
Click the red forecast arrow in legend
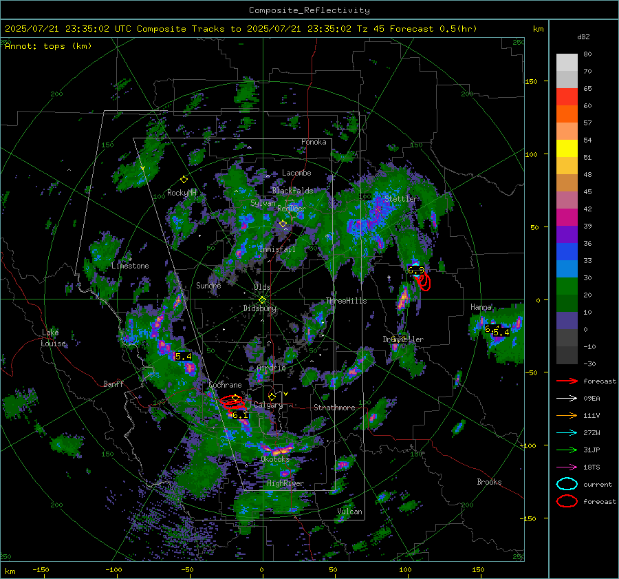point(567,381)
